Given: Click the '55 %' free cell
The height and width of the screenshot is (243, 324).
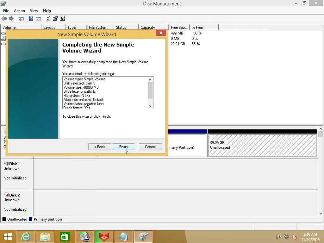Looking at the screenshot, I should click(x=196, y=44).
